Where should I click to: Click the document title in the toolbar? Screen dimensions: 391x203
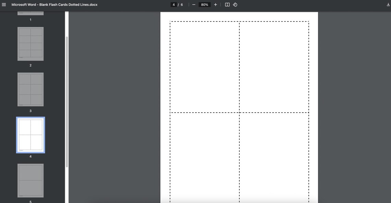pos(54,4)
